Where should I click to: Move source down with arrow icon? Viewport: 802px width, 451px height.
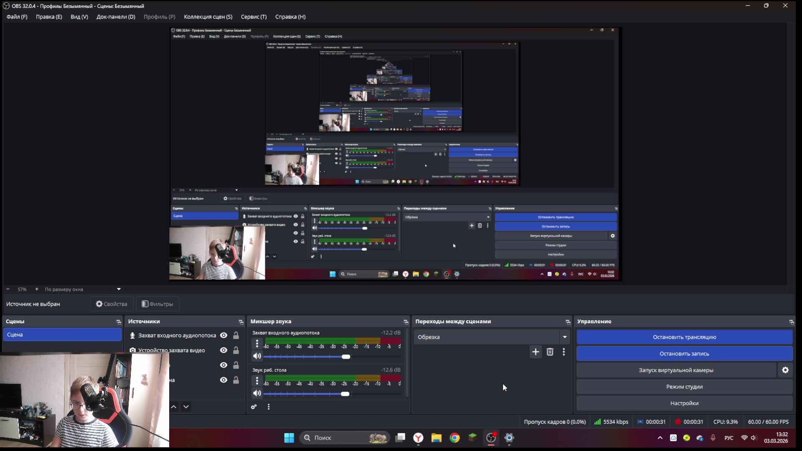click(x=186, y=407)
